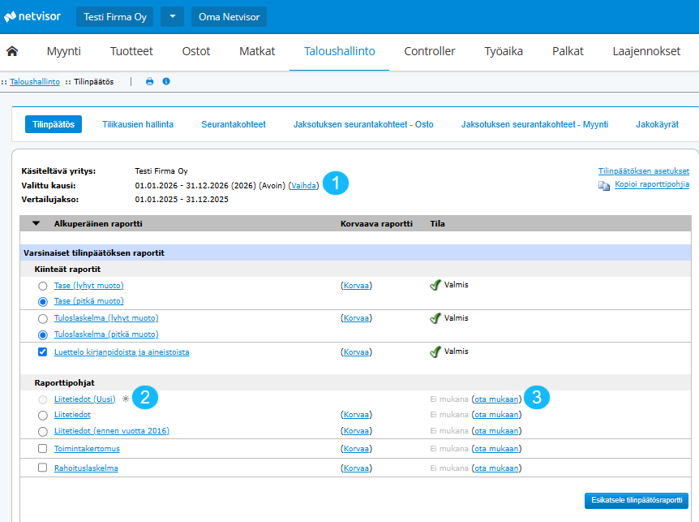699x522 pixels.
Task: Click the copy report templates icon
Action: [x=604, y=185]
